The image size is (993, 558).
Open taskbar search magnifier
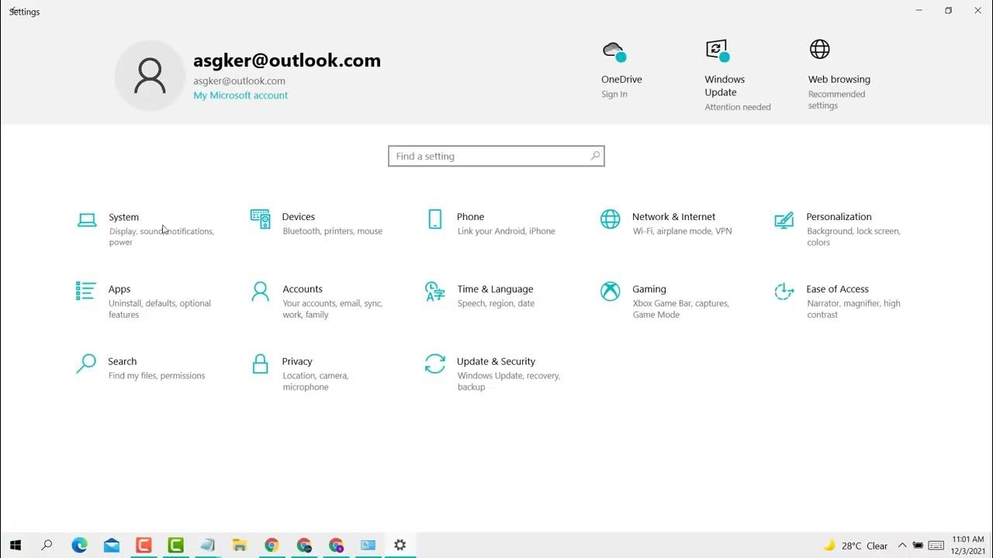tap(47, 546)
